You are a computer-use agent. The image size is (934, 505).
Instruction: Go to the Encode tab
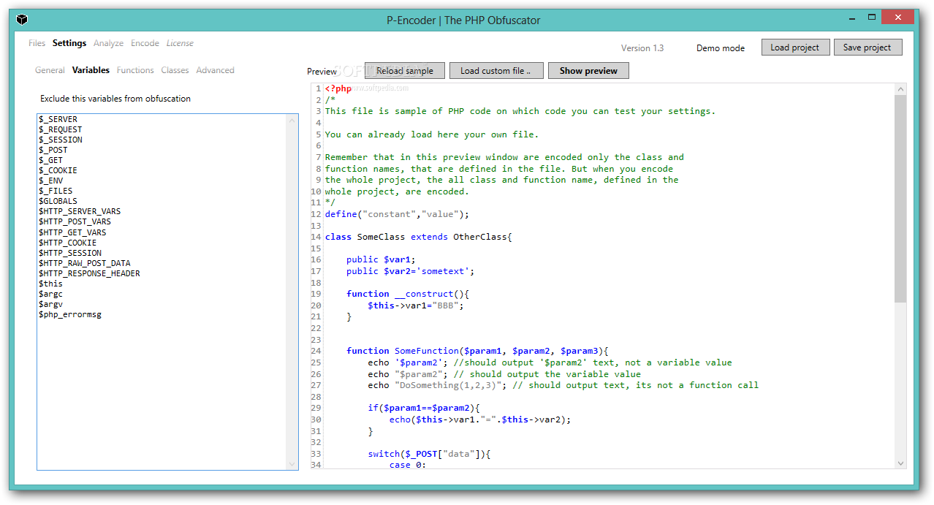145,43
